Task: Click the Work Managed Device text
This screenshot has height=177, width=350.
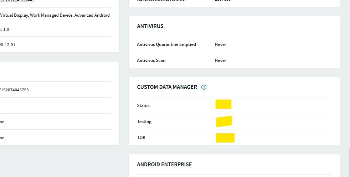Action: tap(51, 15)
